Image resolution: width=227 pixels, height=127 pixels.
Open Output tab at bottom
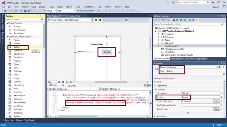click(x=20, y=120)
